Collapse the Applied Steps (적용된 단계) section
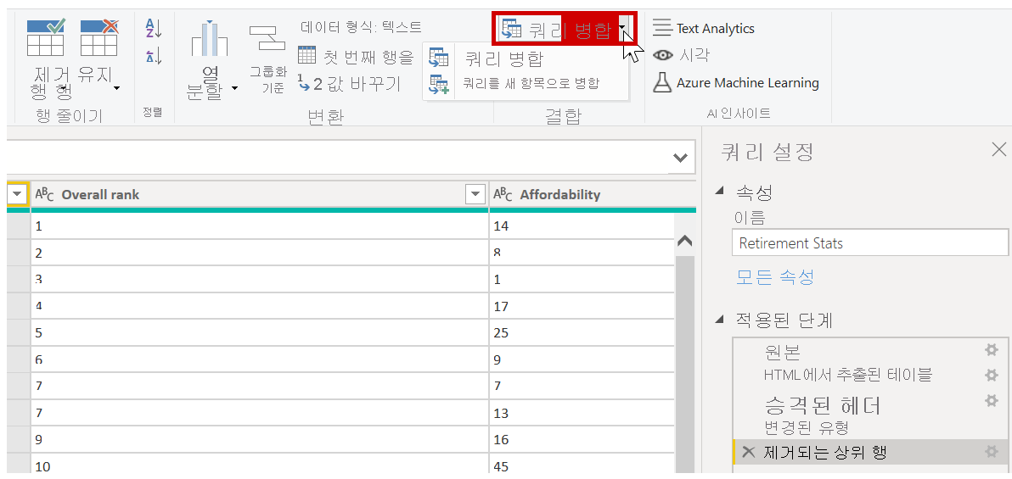The image size is (1012, 479). tap(720, 319)
